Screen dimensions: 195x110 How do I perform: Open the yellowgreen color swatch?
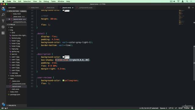pos(63,81)
